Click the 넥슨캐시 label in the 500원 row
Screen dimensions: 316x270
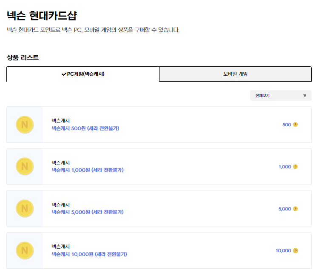61,121
